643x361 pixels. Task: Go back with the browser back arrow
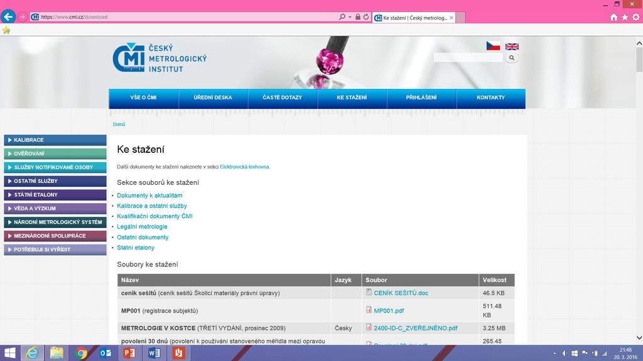[8, 17]
